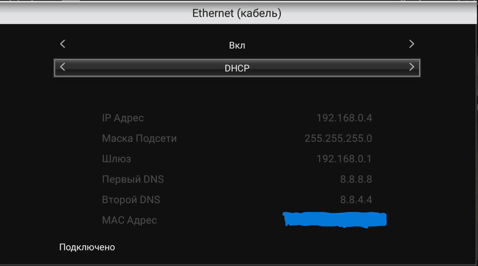Click primary DNS value 8.8.8.8
This screenshot has height=266, width=478.
356,179
